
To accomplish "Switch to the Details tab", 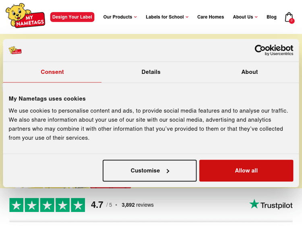I will (151, 72).
